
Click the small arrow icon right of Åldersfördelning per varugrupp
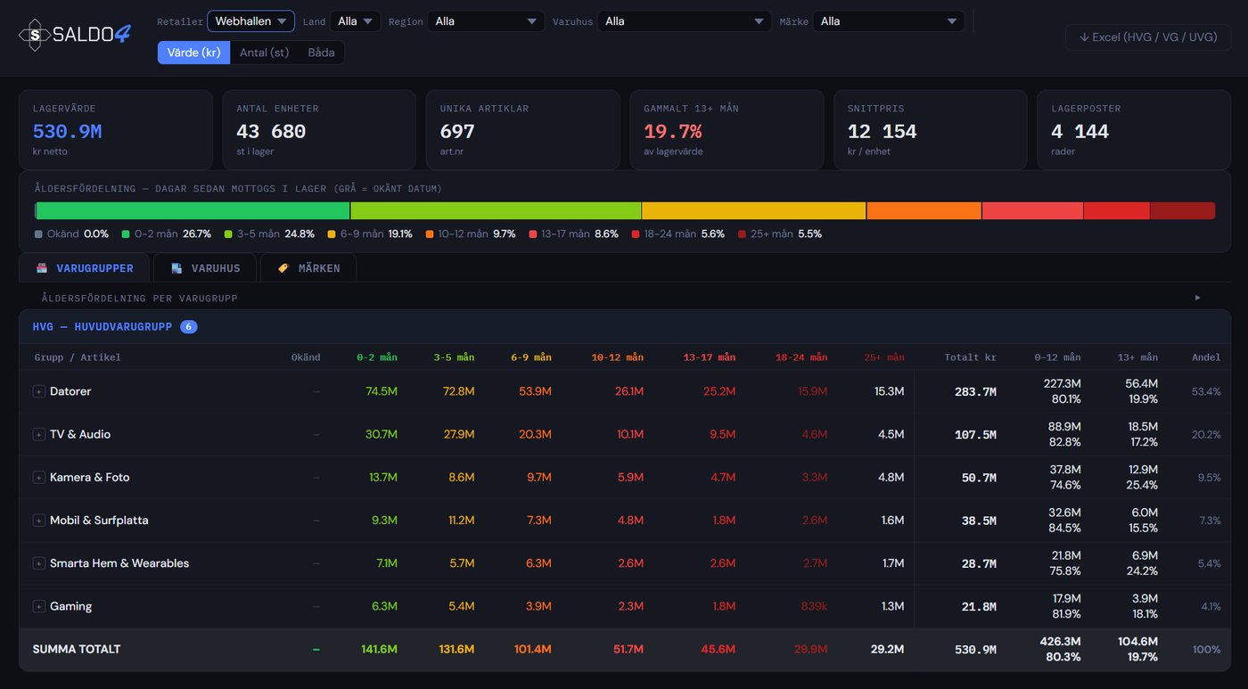point(1197,298)
